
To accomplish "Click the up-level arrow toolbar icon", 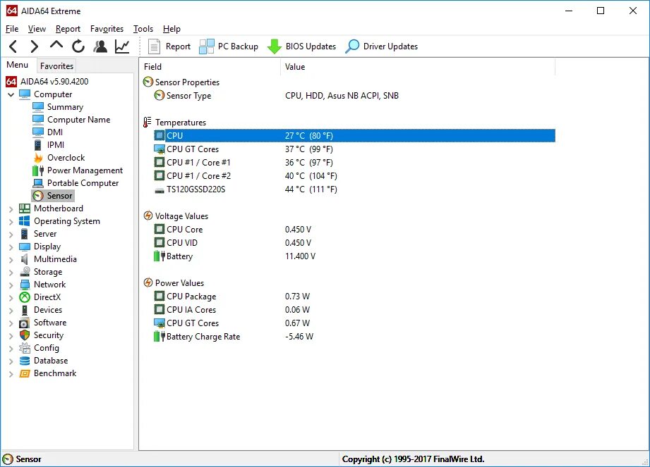I will point(56,45).
